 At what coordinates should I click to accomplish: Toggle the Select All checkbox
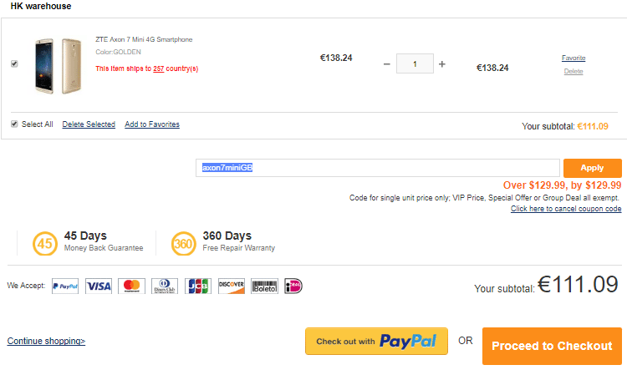click(x=14, y=124)
